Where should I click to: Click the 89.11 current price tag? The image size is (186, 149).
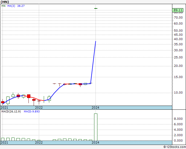click(x=178, y=10)
